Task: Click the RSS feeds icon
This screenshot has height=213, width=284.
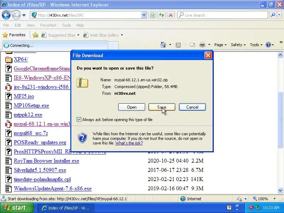Action: [178, 45]
